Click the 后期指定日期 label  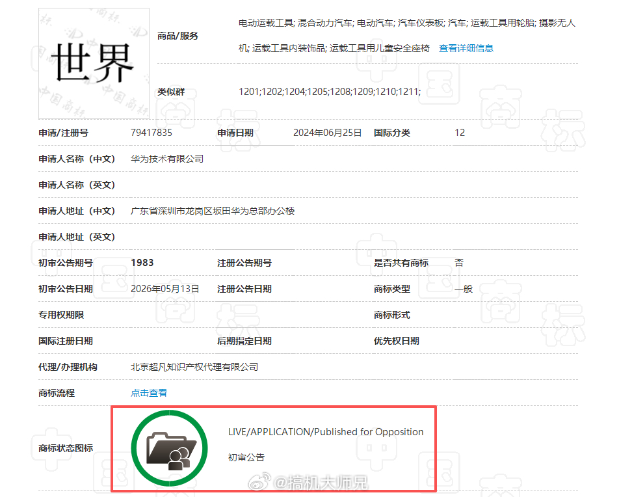244,341
